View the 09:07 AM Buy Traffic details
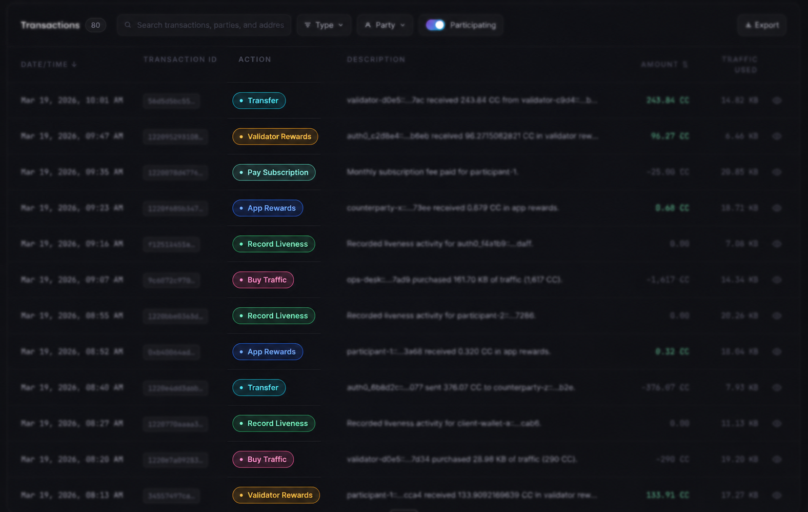The width and height of the screenshot is (808, 512). 777,280
